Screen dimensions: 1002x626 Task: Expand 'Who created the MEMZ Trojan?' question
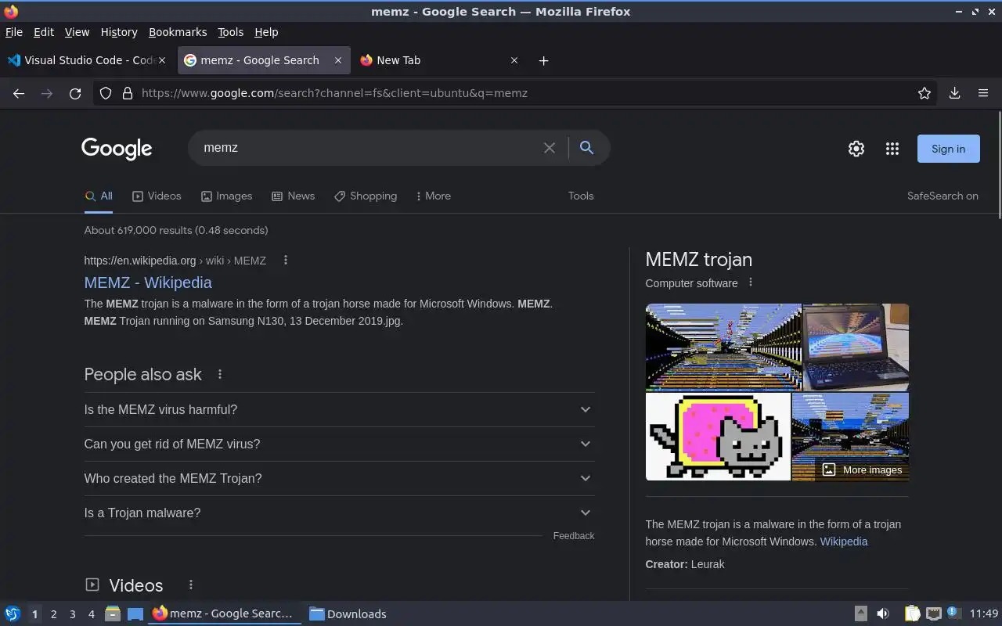click(339, 478)
